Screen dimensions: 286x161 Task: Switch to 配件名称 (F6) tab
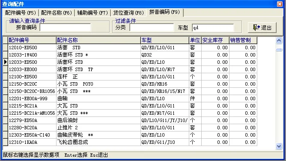[x=57, y=13]
